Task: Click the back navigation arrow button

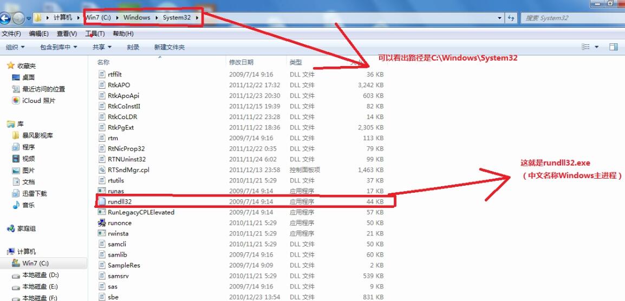Action: [x=5, y=18]
